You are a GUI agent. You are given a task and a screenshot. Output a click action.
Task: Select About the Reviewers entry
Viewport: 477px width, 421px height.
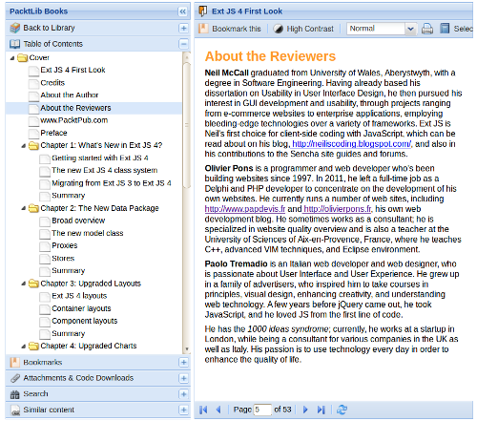pyautogui.click(x=75, y=108)
